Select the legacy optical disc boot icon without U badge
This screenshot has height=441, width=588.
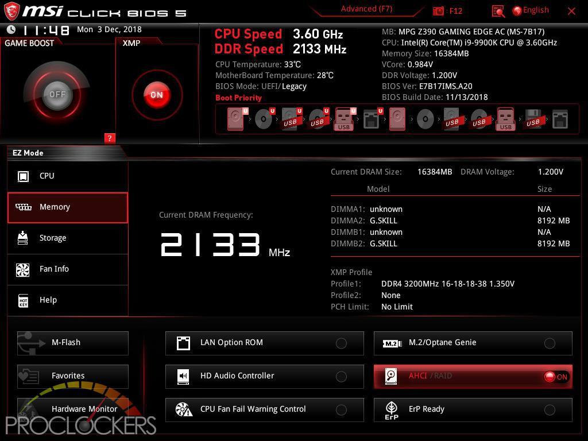[x=425, y=119]
